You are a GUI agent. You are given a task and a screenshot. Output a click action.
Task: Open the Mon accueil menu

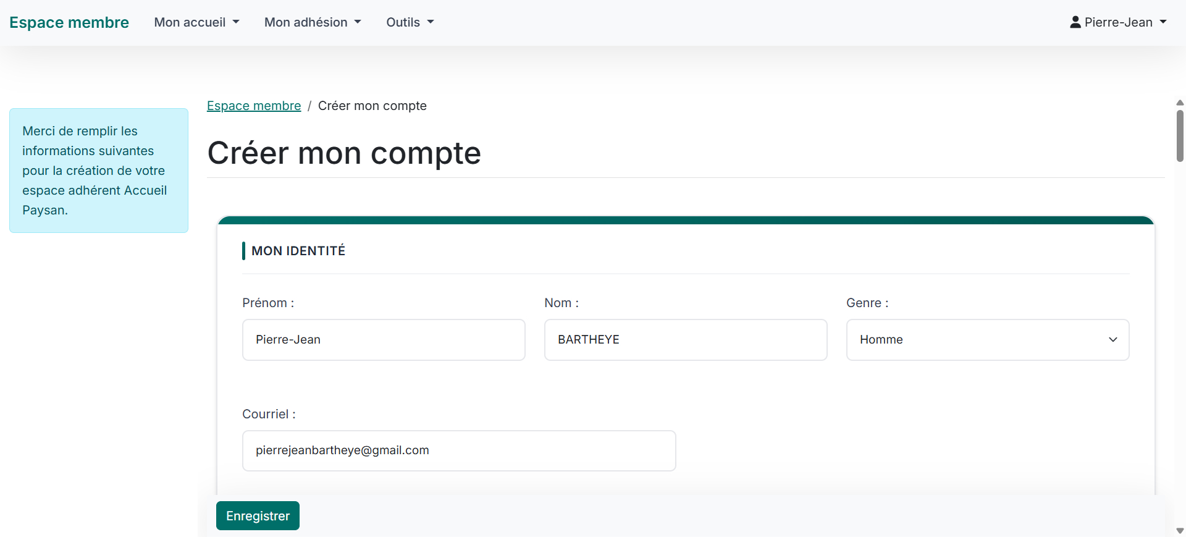tap(196, 22)
